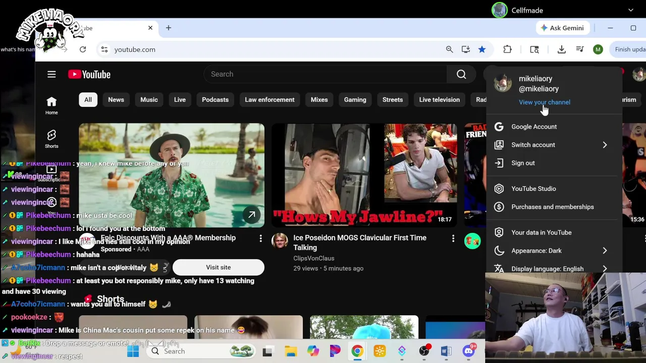The width and height of the screenshot is (646, 363).
Task: Click the Cellfmade profile avatar
Action: click(500, 10)
